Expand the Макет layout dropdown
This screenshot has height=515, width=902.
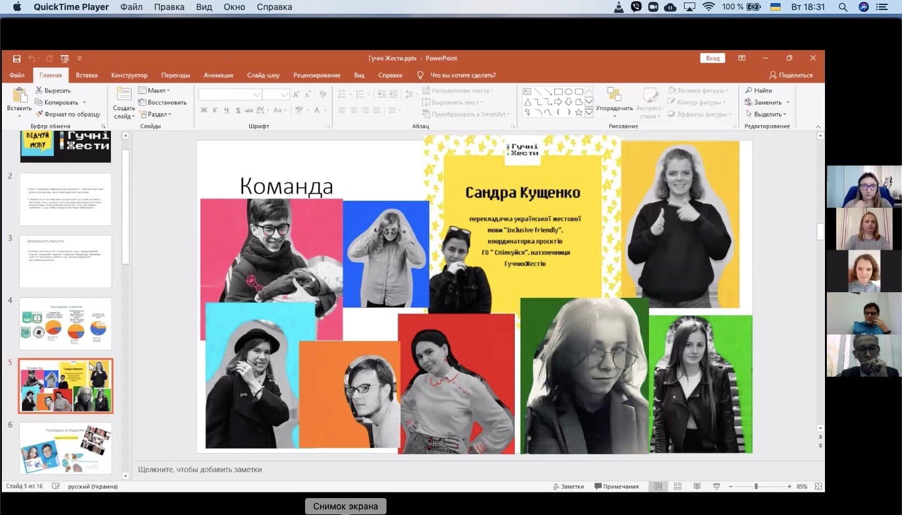[154, 91]
